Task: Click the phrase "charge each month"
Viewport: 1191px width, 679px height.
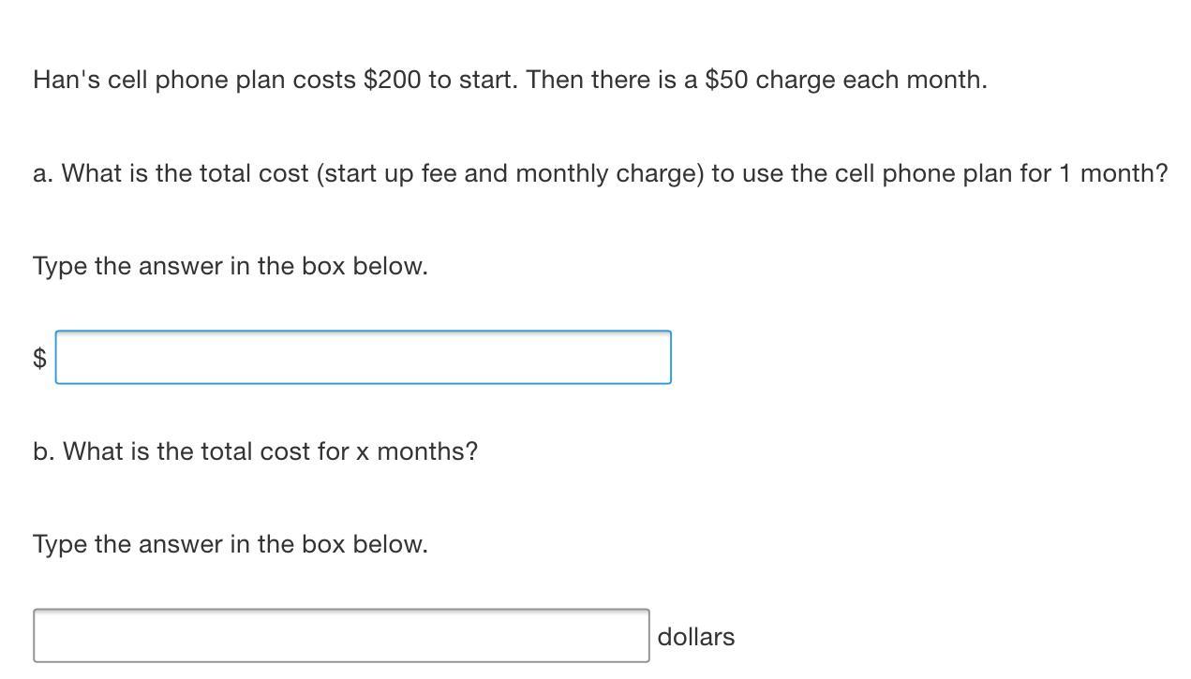Action: click(x=870, y=80)
